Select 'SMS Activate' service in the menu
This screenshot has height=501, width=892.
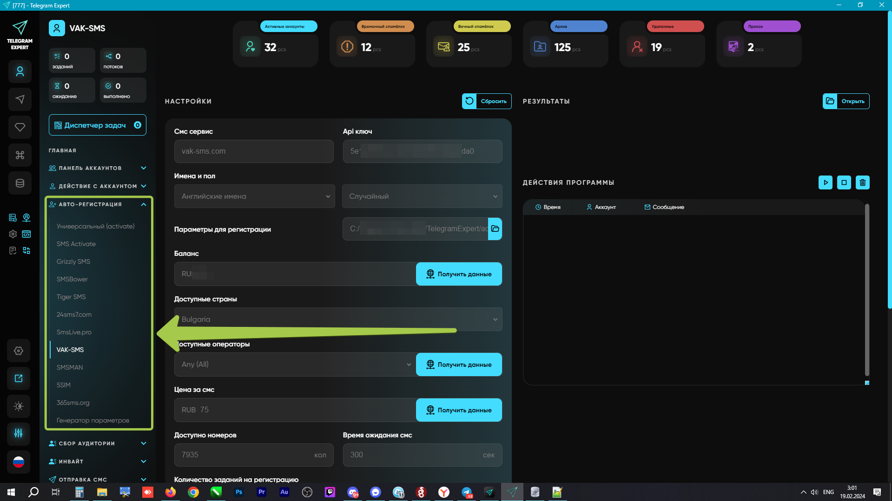[76, 244]
